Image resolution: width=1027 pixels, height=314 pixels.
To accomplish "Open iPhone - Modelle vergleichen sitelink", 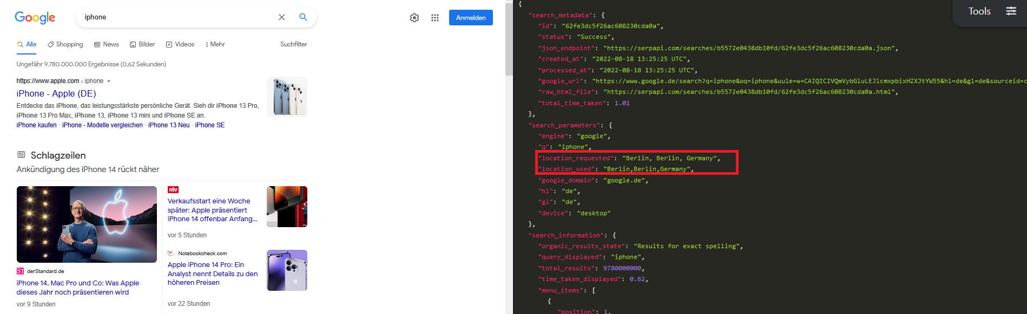I will pos(102,125).
